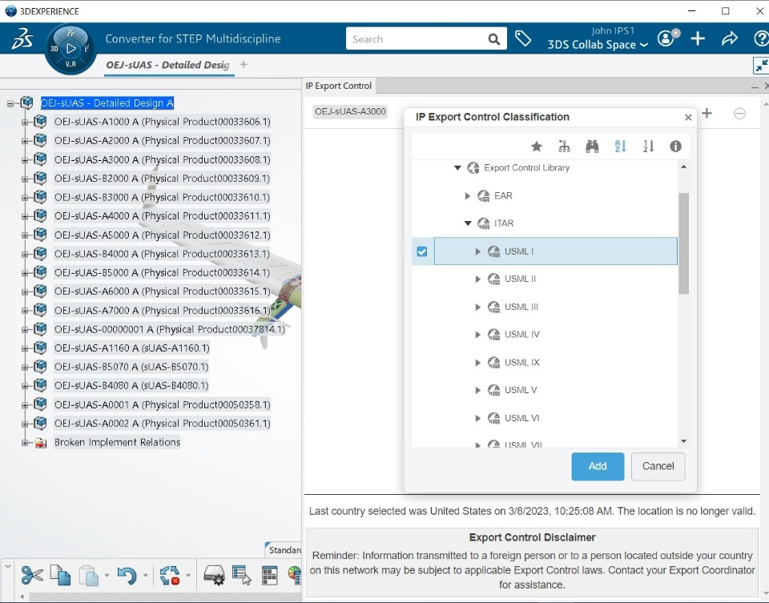Expand the USML I node
Screen dimensions: 769x603
click(x=477, y=251)
